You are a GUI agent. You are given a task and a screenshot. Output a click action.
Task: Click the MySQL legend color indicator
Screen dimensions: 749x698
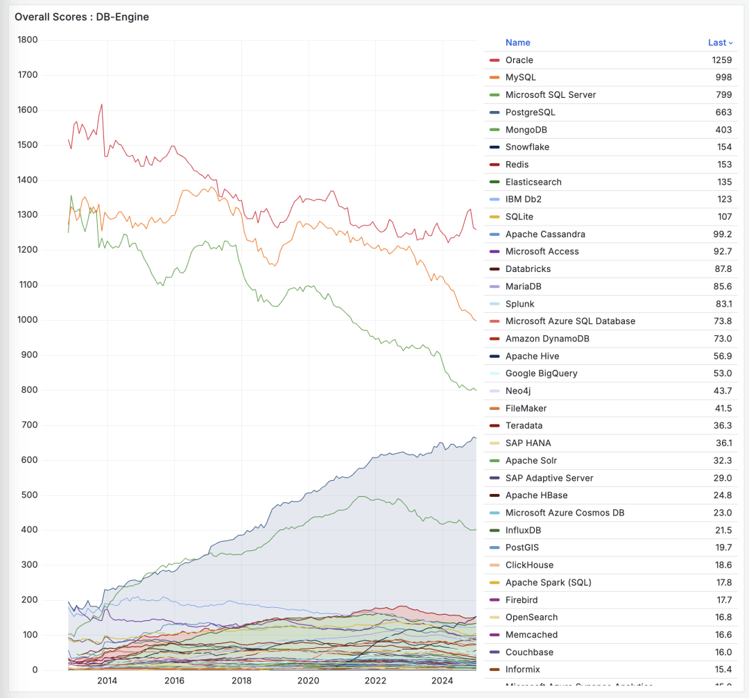click(x=494, y=78)
